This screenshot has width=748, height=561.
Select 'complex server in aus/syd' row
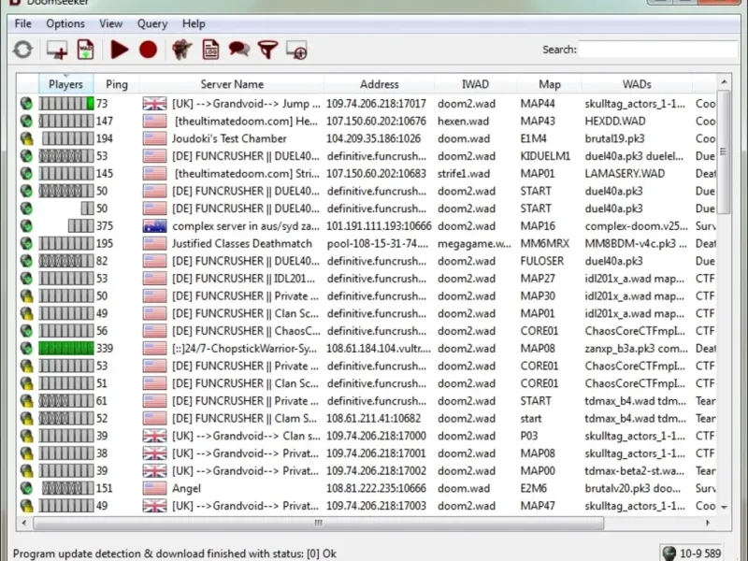pos(367,226)
